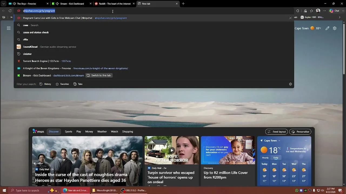Open the Windows Start menu
Viewport: 346px width, 194px height.
point(4,190)
